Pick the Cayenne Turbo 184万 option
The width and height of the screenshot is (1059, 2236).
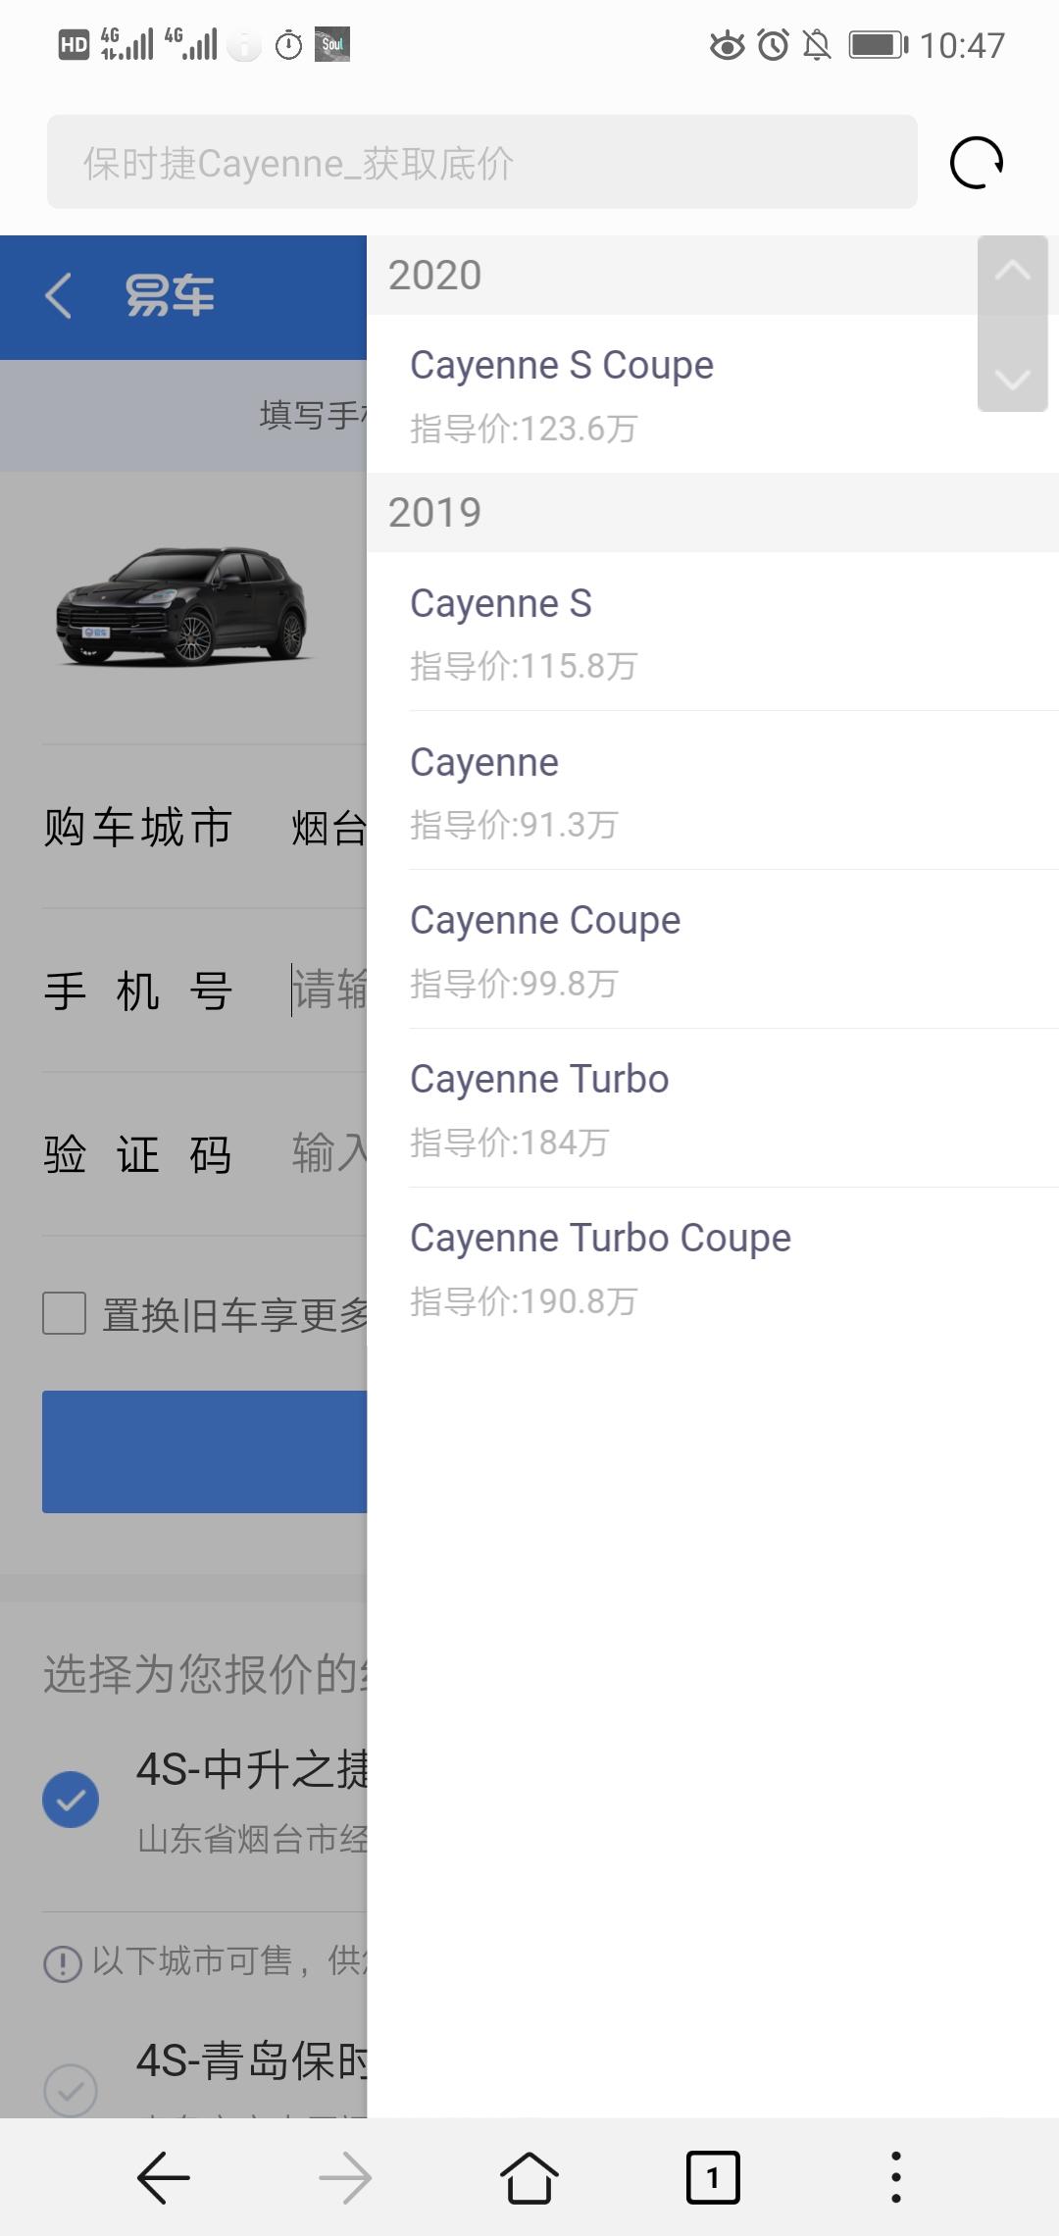713,1108
